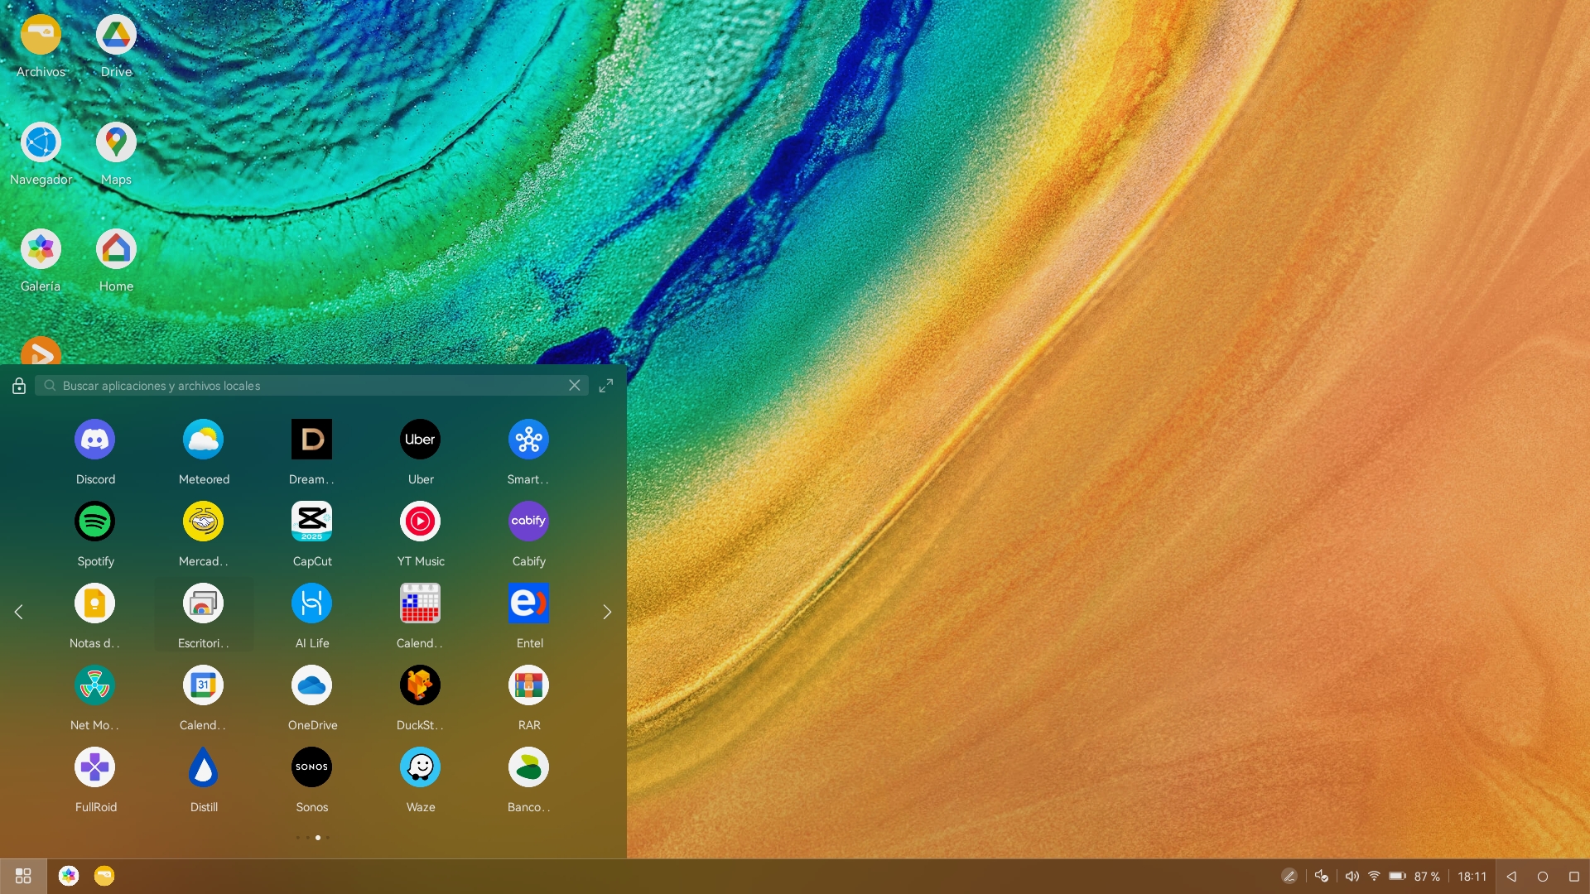
Task: Launch the OneDrive app
Action: (x=312, y=685)
